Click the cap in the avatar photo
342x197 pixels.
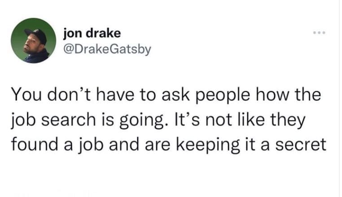pyautogui.click(x=36, y=35)
